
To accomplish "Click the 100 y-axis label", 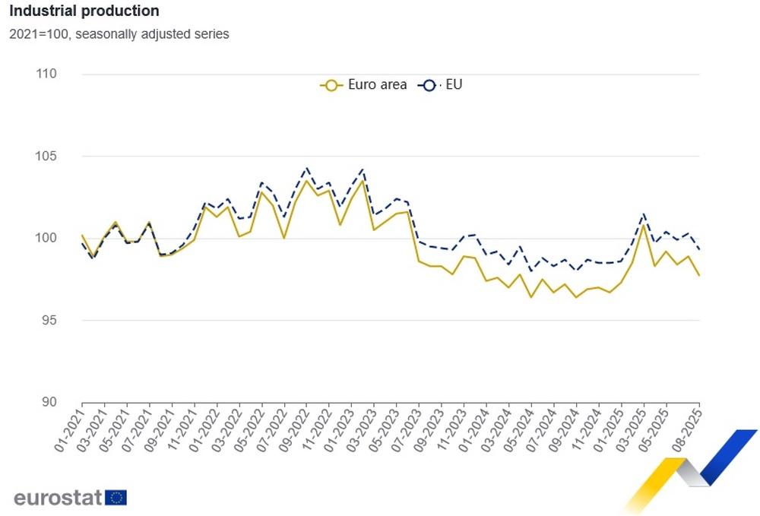I will 47,239.
